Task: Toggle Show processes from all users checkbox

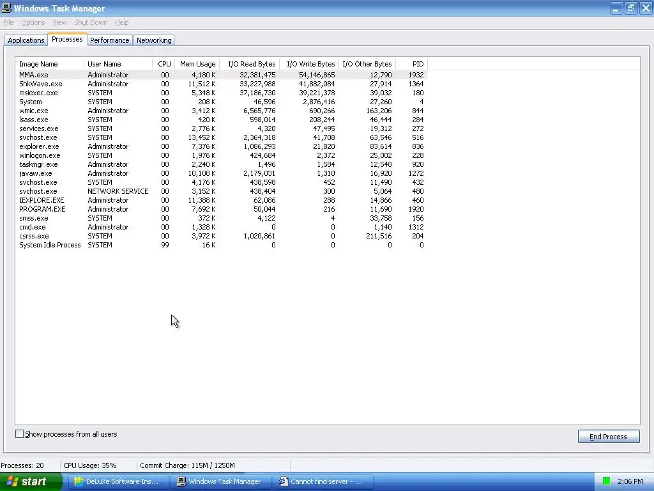Action: coord(20,434)
